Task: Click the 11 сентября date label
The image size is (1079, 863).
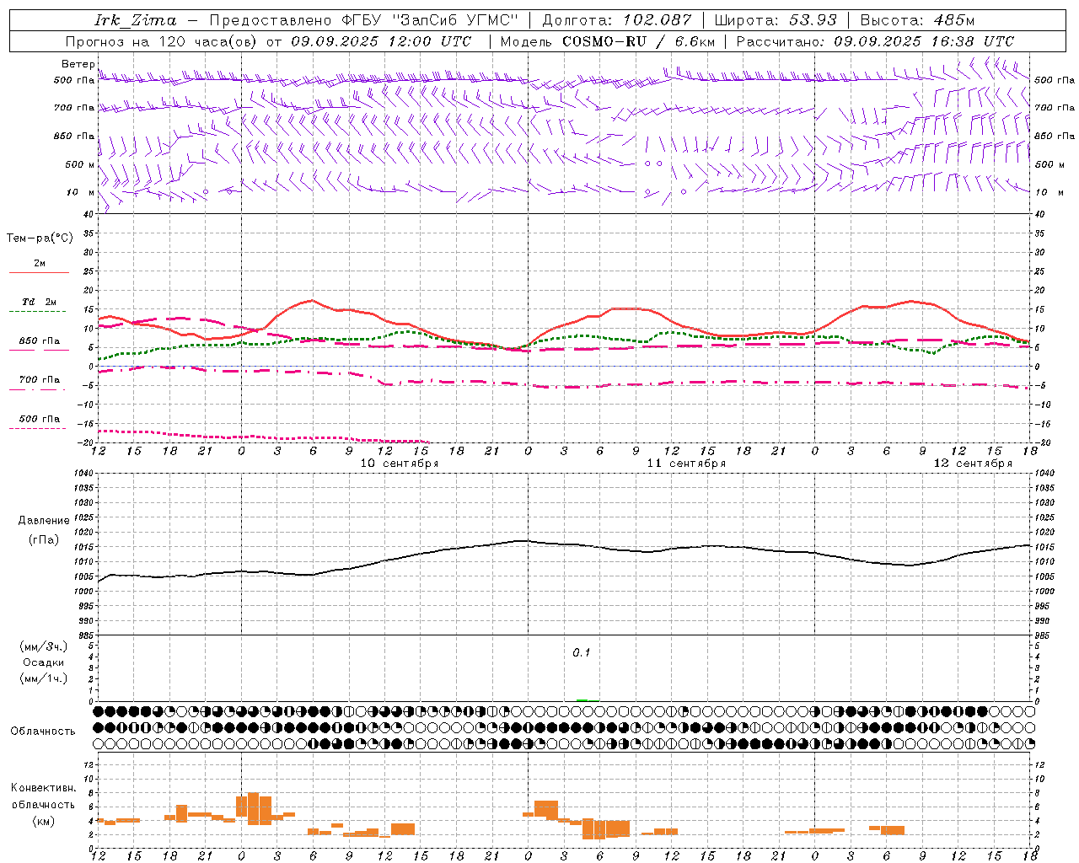Action: [686, 464]
